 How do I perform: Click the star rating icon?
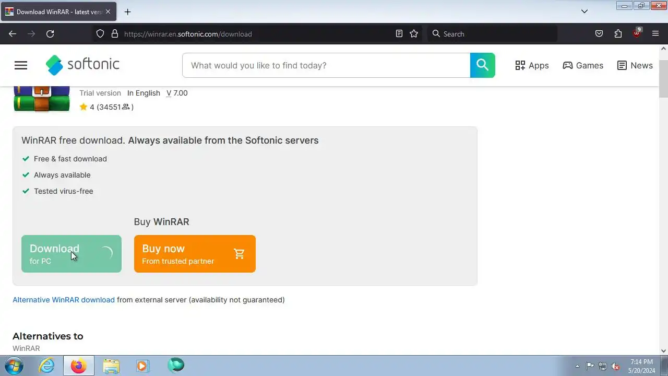click(x=83, y=107)
